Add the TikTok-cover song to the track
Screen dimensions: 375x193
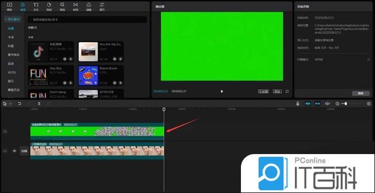pos(71,59)
